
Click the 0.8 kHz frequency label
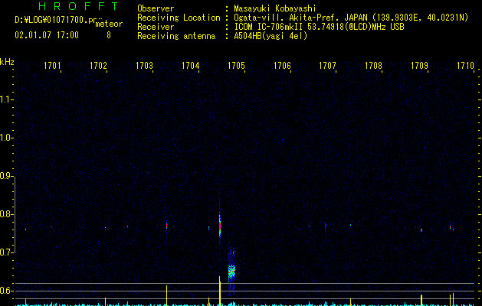point(6,214)
